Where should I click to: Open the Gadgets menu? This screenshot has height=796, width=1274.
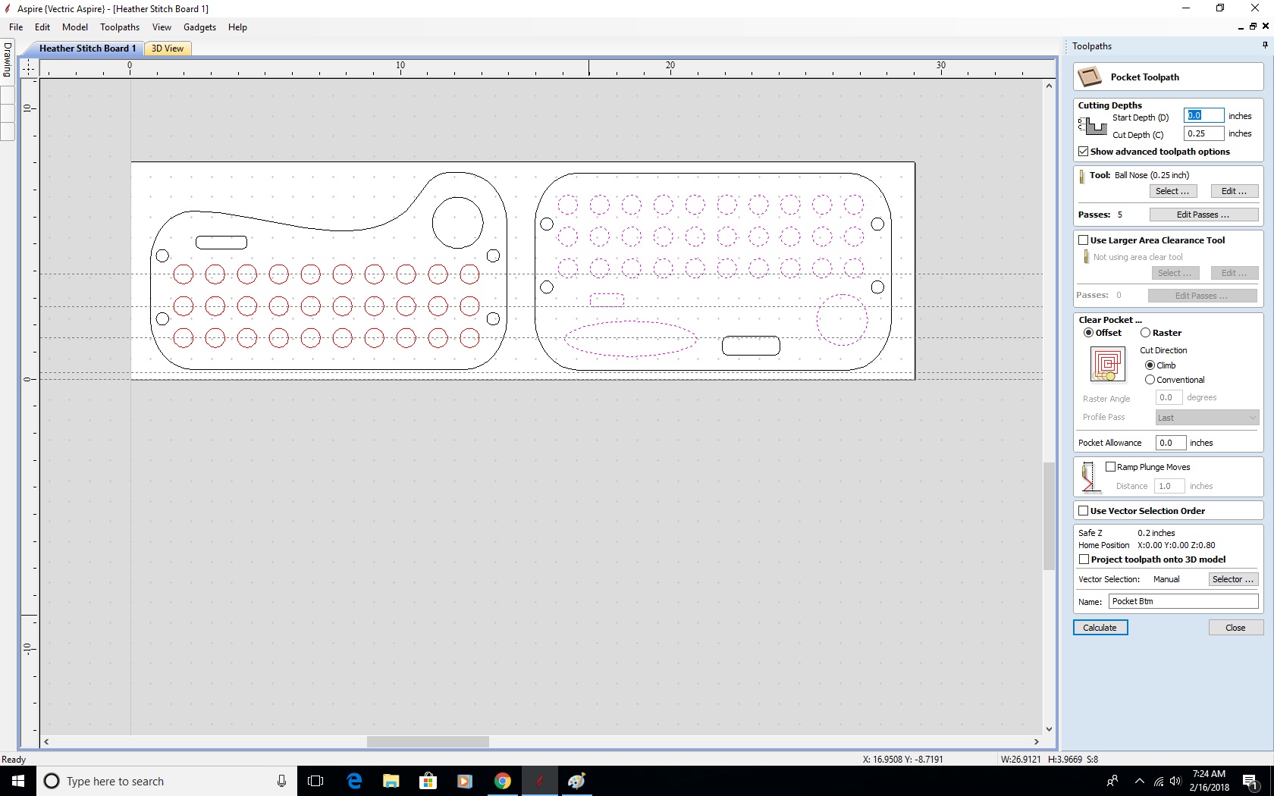point(199,27)
